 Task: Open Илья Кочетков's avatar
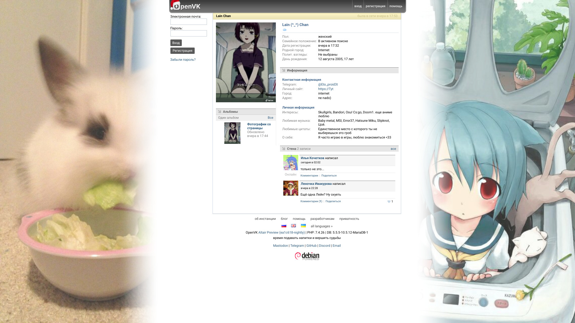pos(290,162)
